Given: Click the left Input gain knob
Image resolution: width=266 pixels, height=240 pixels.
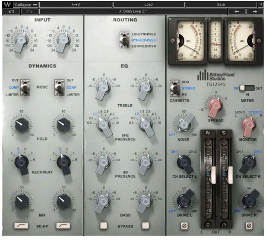Looking at the screenshot, I should [22, 41].
